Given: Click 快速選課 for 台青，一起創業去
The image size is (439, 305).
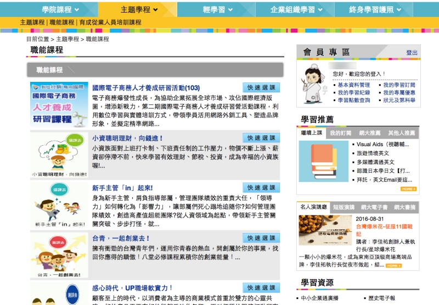Looking at the screenshot, I should click(261, 238).
